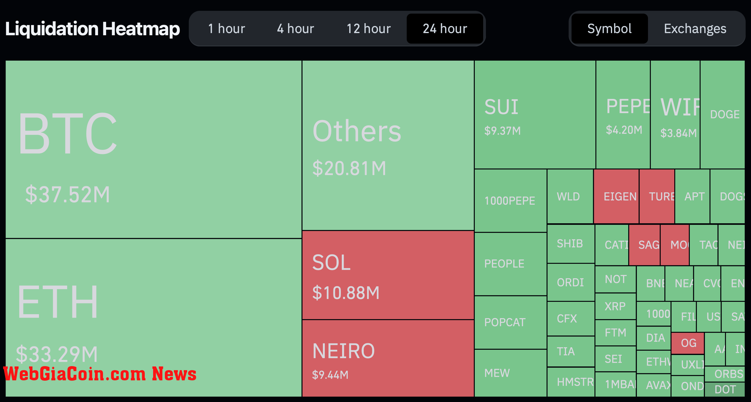The height and width of the screenshot is (402, 751).
Task: Click the ORBS tile
Action: [725, 374]
